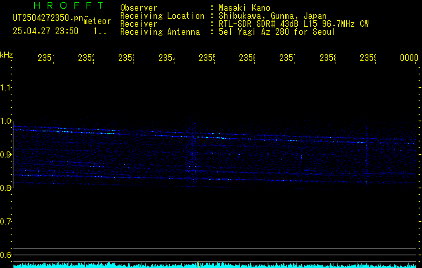Viewport: 422px width, 268px height.
Task: Click the 2352 time axis label
Action: [x=86, y=58]
